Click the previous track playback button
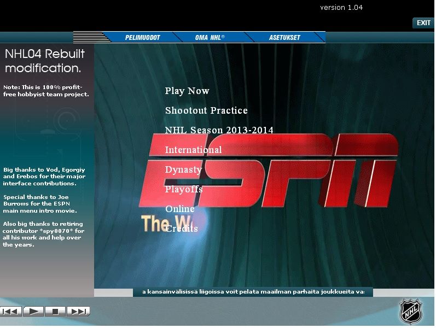The width and height of the screenshot is (436, 328). [11, 312]
